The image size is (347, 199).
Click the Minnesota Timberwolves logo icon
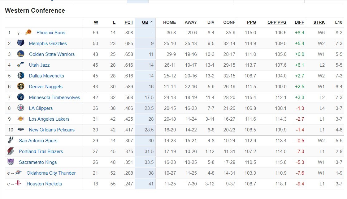(x=21, y=97)
